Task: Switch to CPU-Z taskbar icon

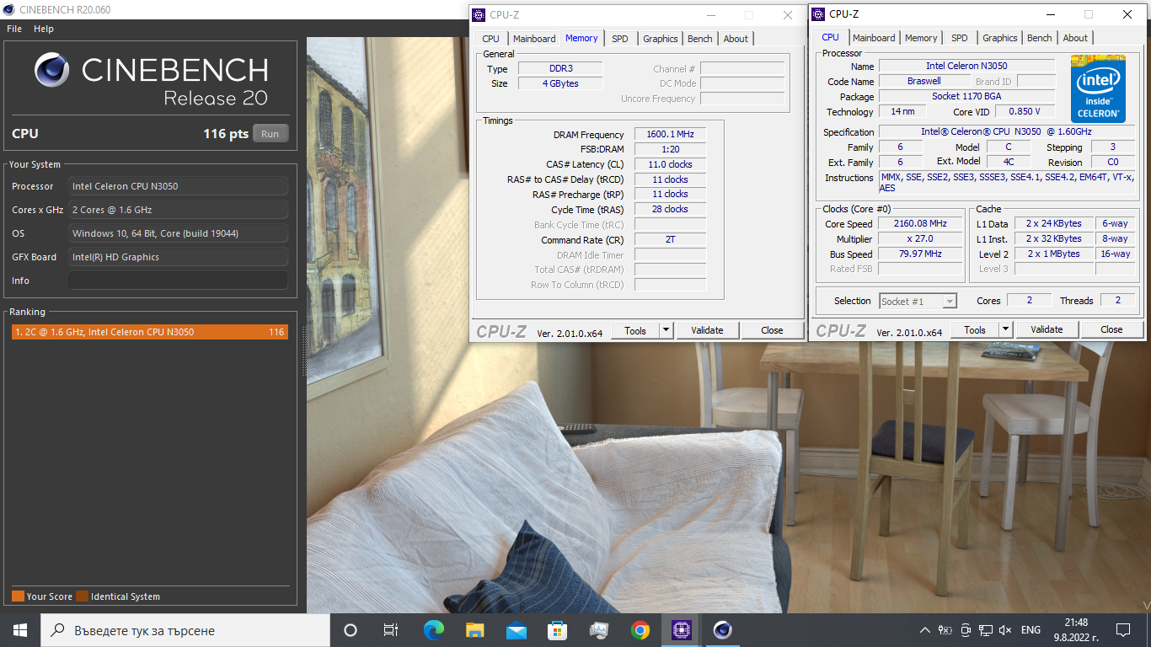Action: 682,630
